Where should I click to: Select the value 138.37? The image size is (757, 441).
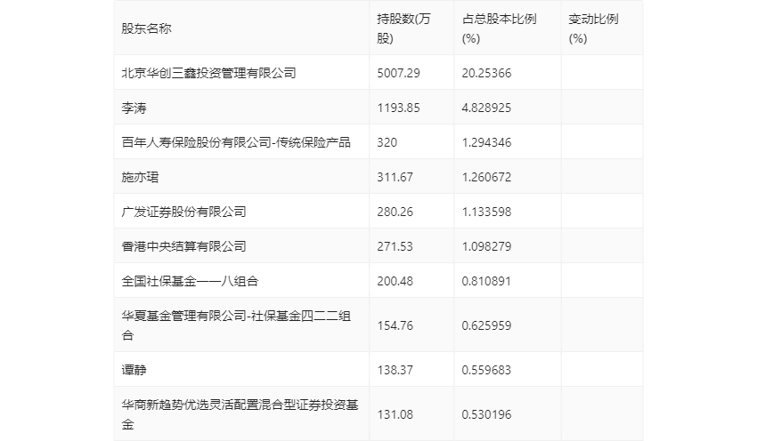[x=395, y=370]
